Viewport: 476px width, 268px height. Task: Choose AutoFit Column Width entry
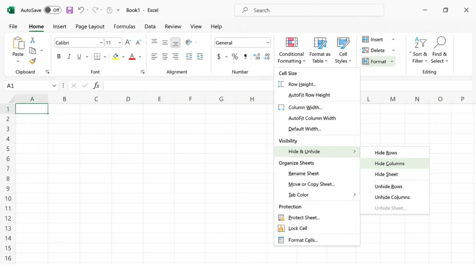coord(317,118)
